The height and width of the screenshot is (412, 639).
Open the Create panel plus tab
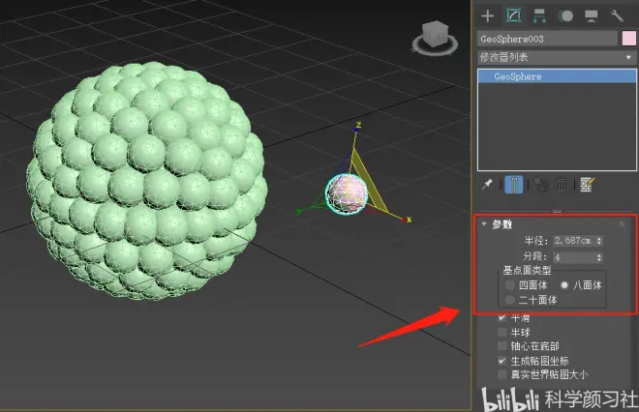click(487, 15)
